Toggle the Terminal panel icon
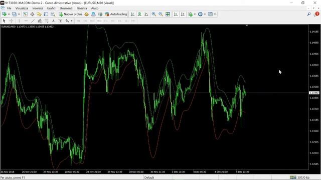The width and height of the screenshot is (321, 180). coord(46,14)
